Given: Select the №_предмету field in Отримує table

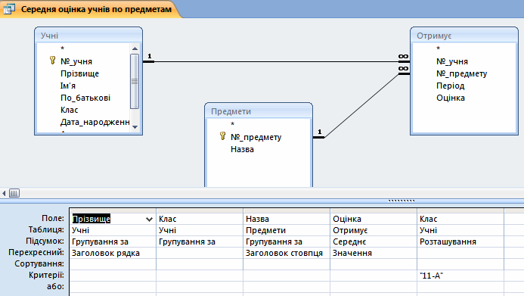Looking at the screenshot, I should 462,73.
